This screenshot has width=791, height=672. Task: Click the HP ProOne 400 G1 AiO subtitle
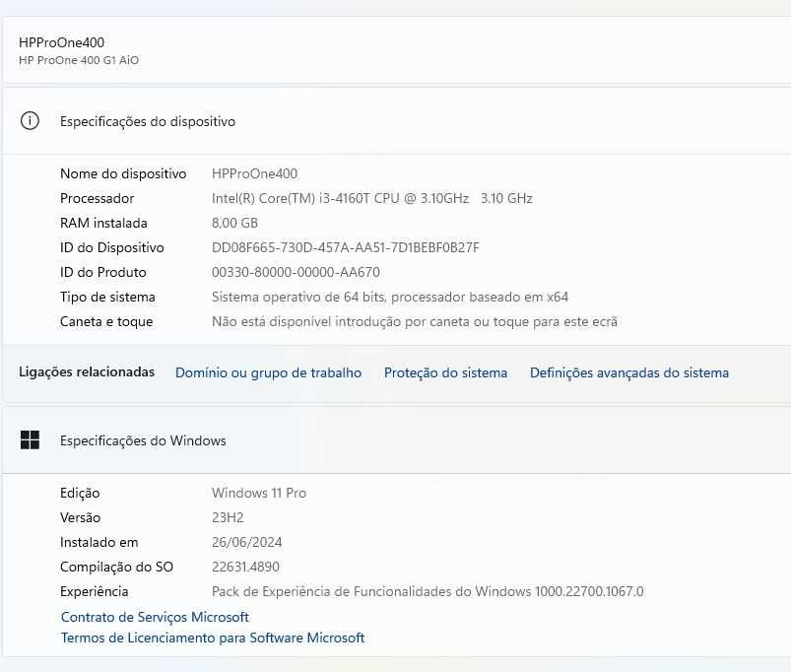click(x=79, y=60)
